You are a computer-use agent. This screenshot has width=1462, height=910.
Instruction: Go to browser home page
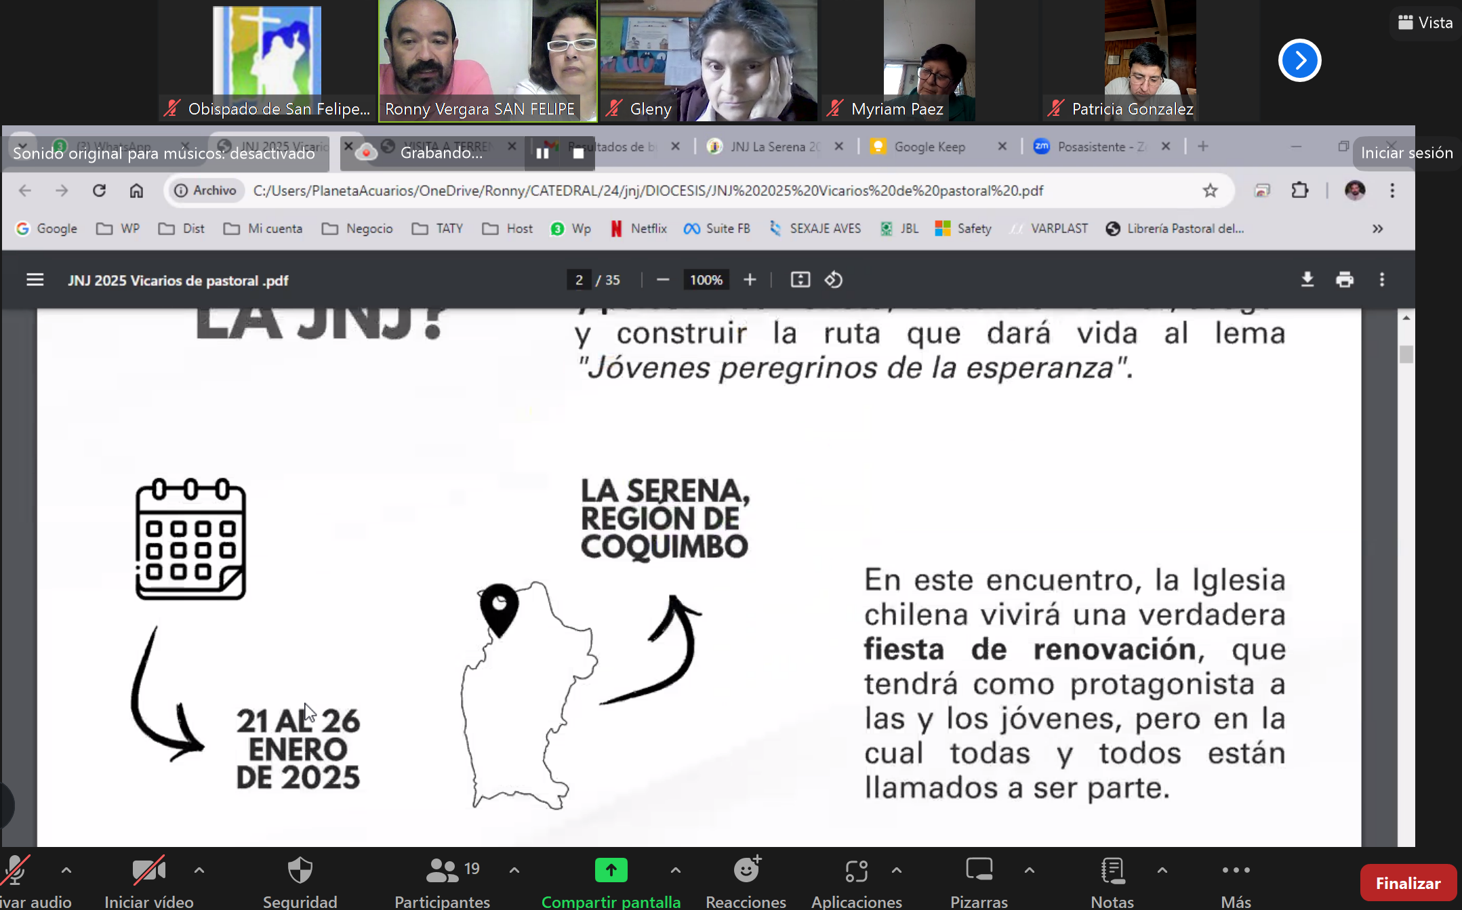136,190
